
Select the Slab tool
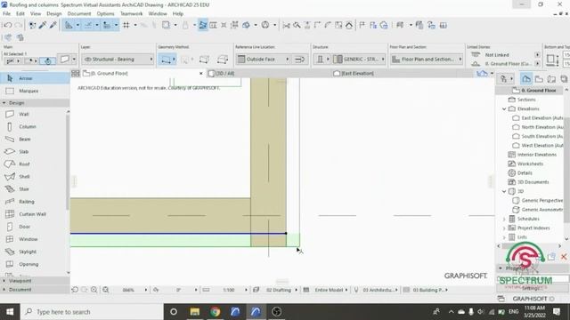(33, 152)
